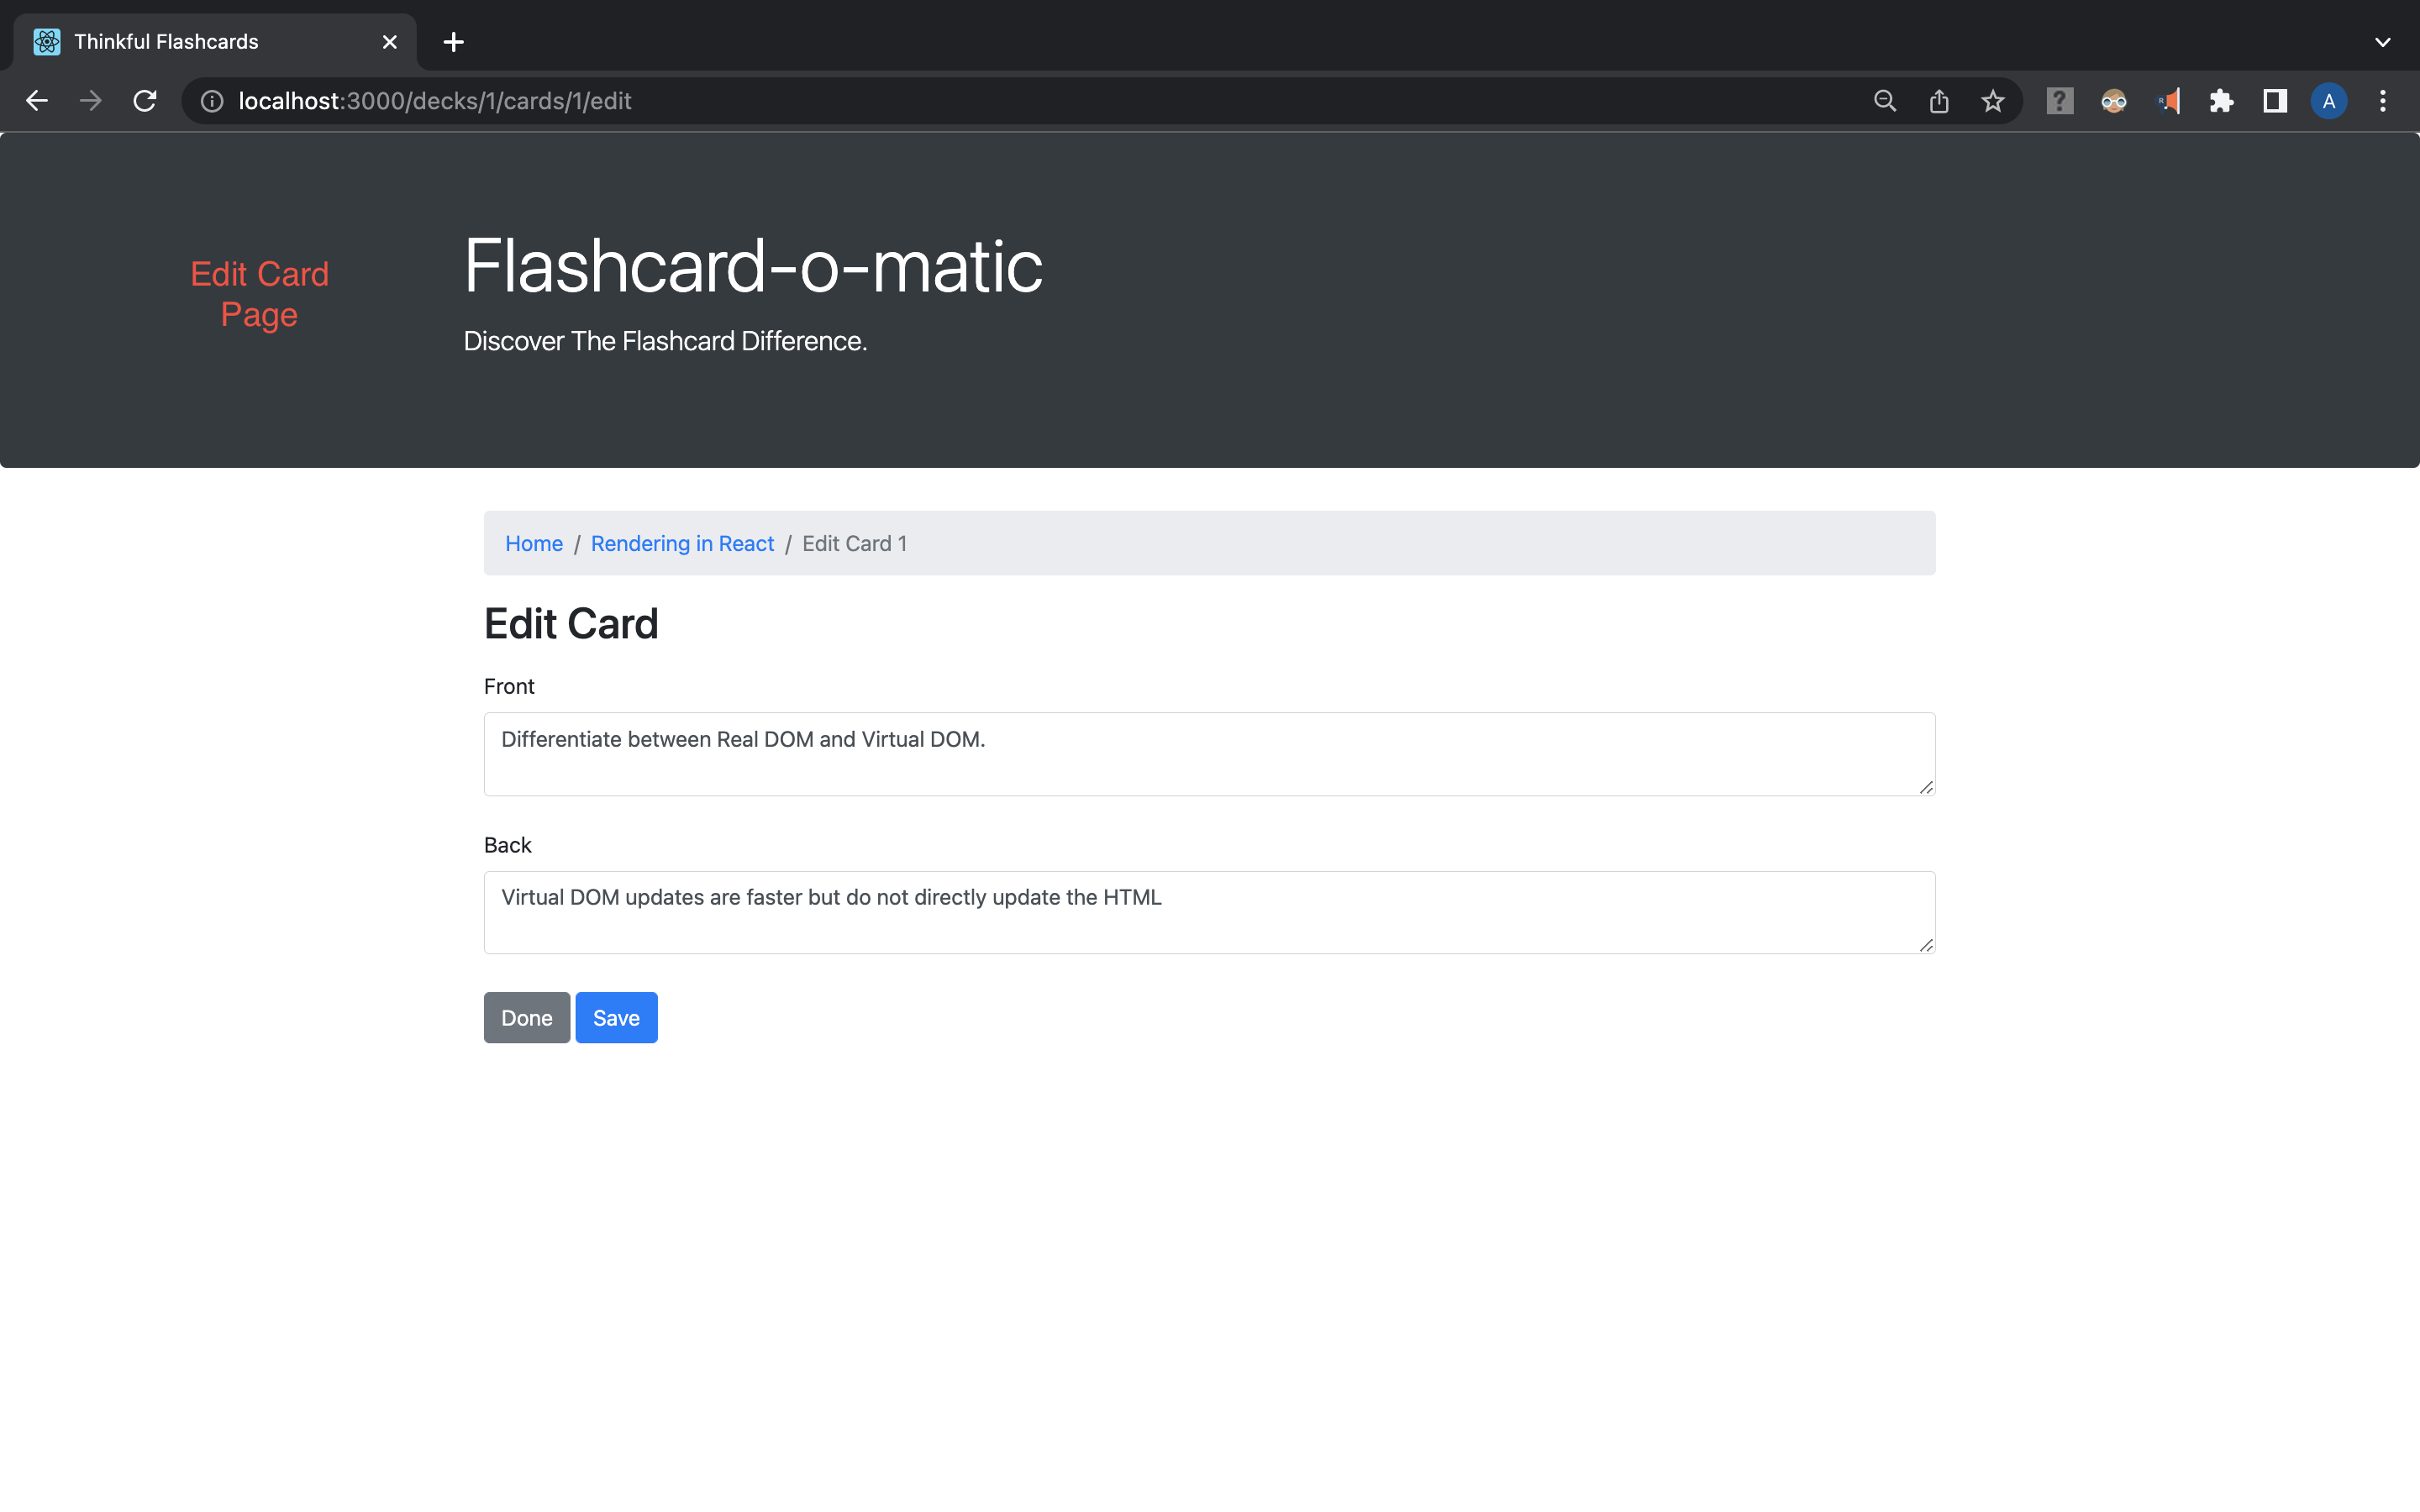Viewport: 2420px width, 1512px height.
Task: Open the tab search chevron
Action: pyautogui.click(x=2383, y=42)
